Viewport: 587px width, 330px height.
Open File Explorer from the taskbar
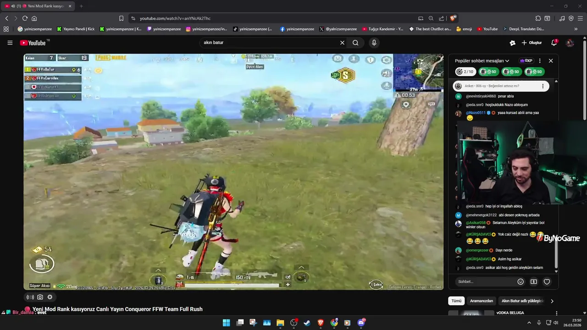[280, 323]
